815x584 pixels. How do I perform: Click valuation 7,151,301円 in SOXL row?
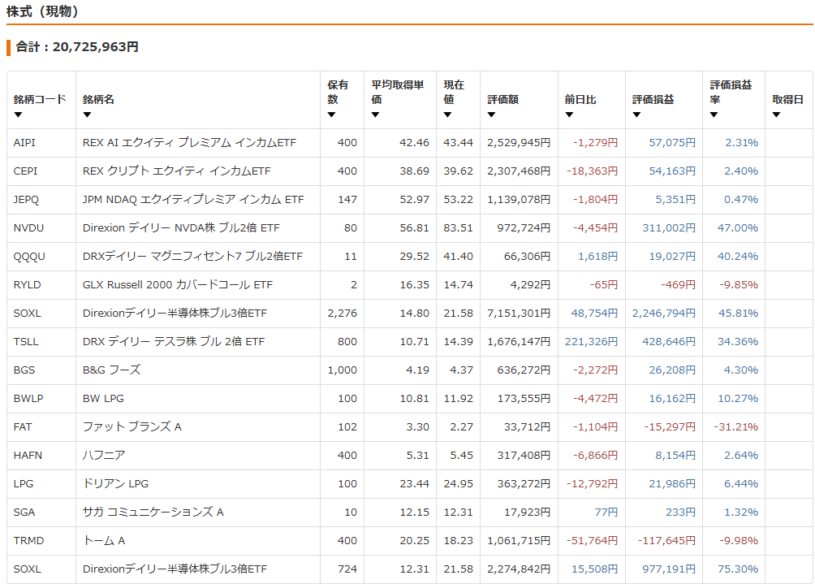tap(518, 313)
